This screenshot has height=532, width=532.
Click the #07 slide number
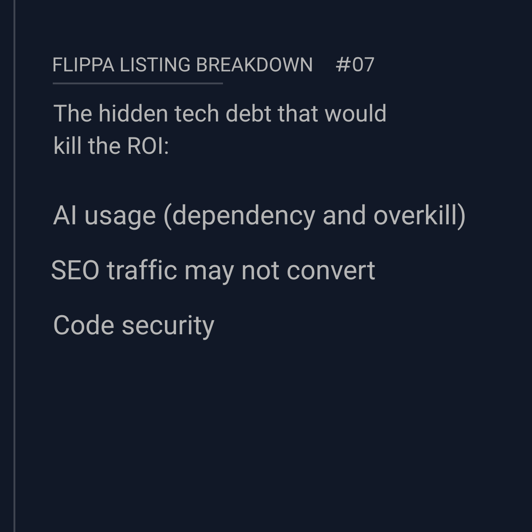point(355,65)
